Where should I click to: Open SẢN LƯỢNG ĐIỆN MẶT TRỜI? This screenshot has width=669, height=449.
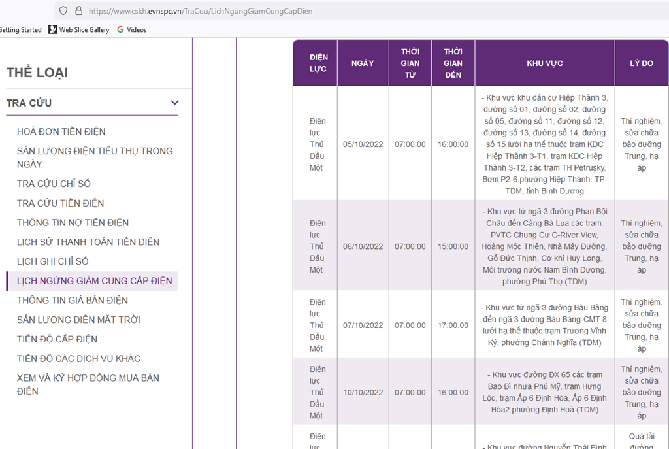pos(78,320)
